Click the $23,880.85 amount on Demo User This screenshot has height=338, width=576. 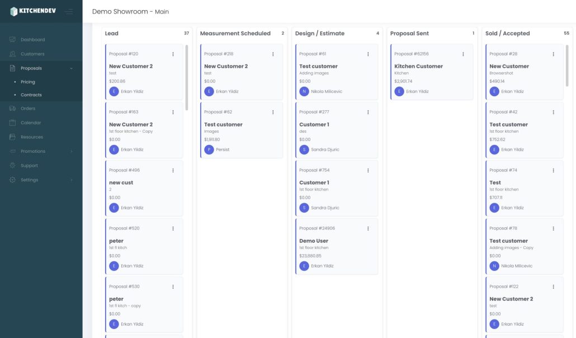point(310,256)
